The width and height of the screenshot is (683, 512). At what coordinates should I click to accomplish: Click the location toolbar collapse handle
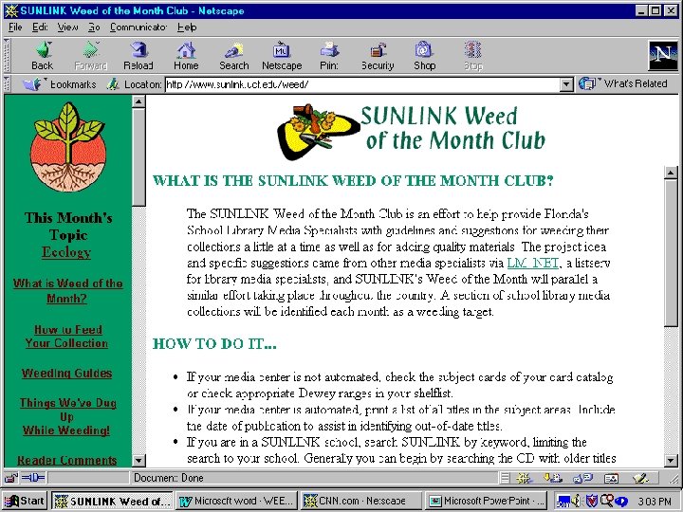(7, 84)
